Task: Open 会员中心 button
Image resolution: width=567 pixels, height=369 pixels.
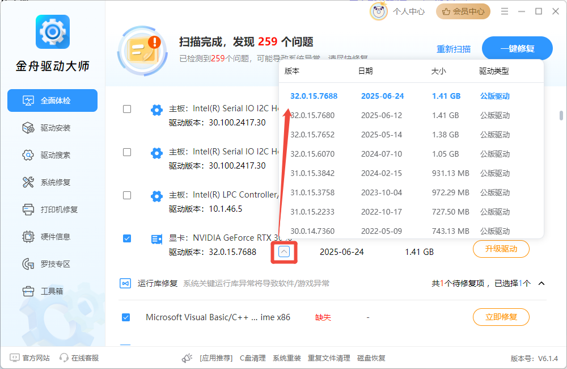Action: 463,11
